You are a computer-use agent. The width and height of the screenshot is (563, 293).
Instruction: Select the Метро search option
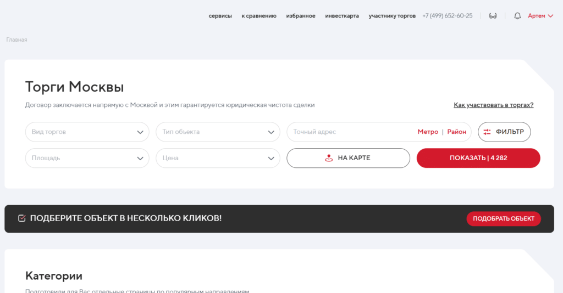pyautogui.click(x=428, y=132)
